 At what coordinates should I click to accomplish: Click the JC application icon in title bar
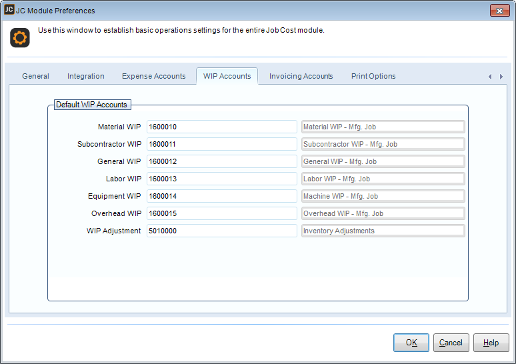[9, 10]
